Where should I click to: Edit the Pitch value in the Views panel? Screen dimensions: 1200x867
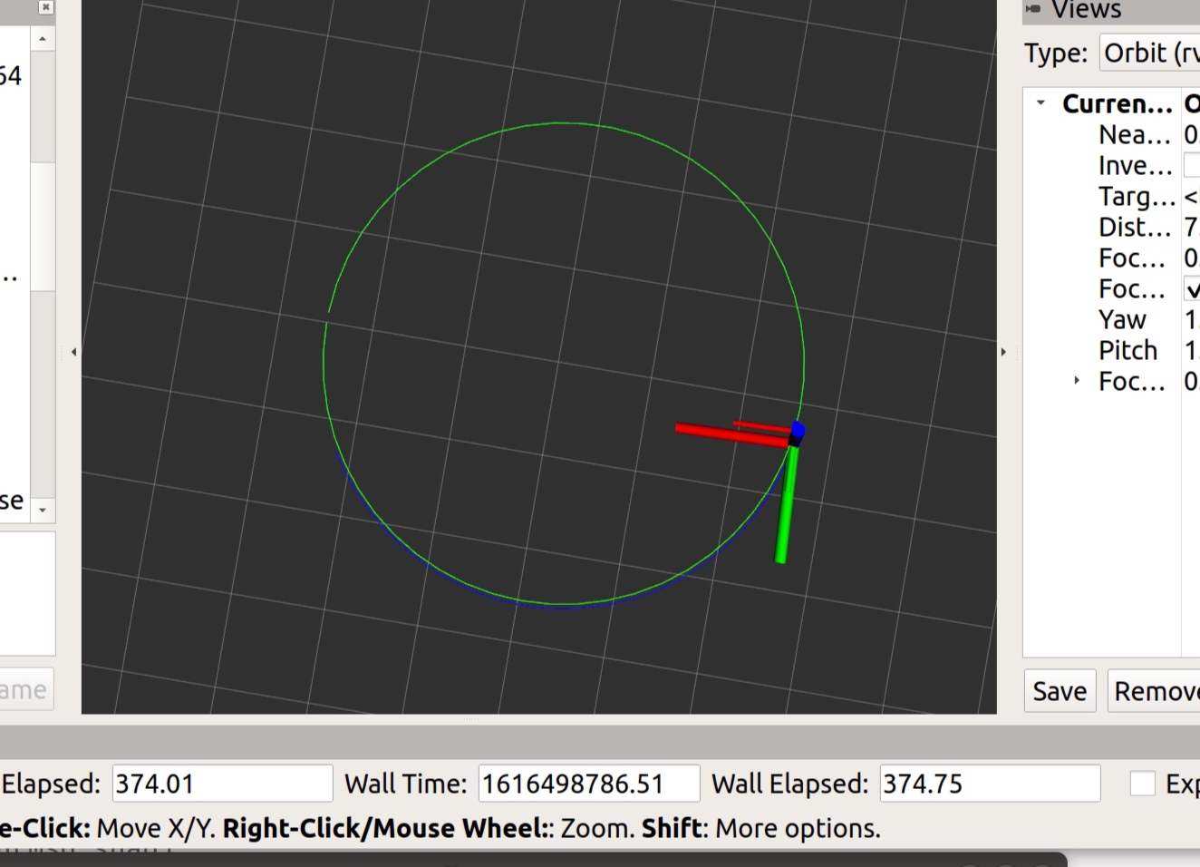[x=1190, y=350]
